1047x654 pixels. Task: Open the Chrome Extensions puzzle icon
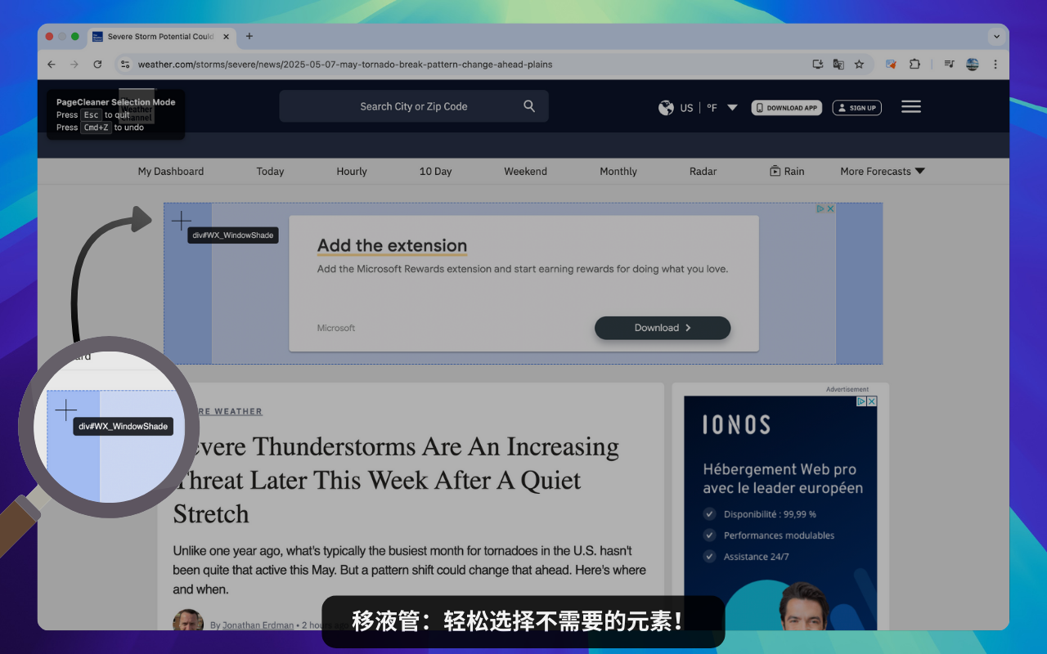914,64
